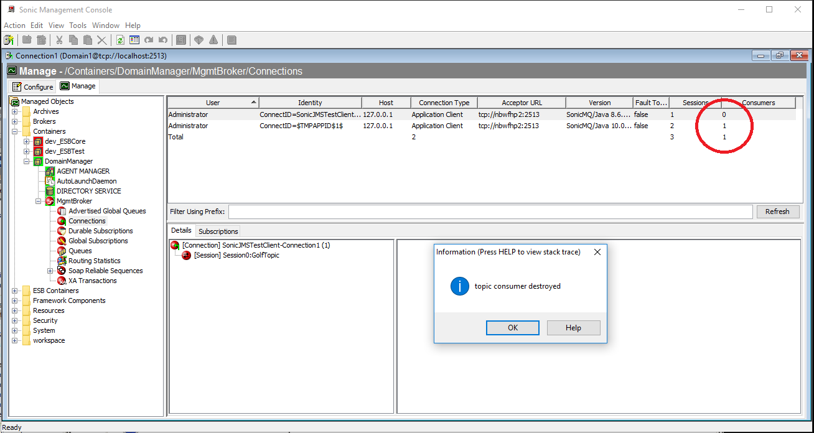814x433 pixels.
Task: Click OK in the Information dialog
Action: point(513,328)
